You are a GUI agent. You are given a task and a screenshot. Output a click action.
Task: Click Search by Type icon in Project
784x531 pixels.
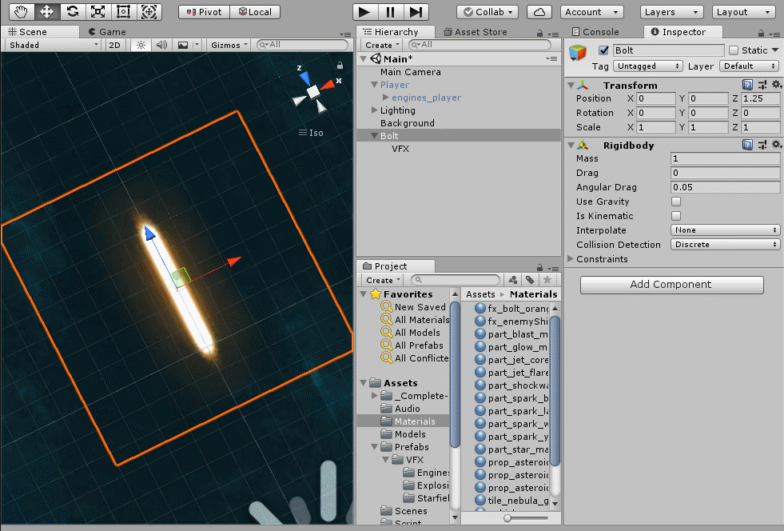[x=513, y=280]
